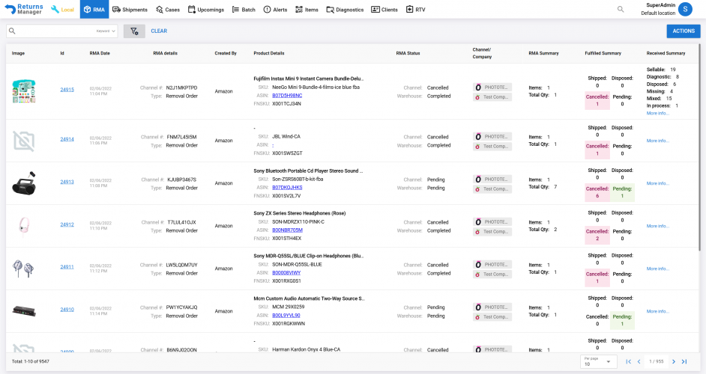Viewport: 706px width, 374px height.
Task: Click channel number N2J1MKPTPD
Action: 182,88
